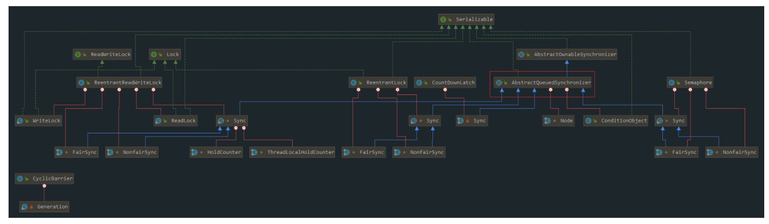
Task: Click the class icon beside CountDownLatch
Action: click(x=419, y=83)
